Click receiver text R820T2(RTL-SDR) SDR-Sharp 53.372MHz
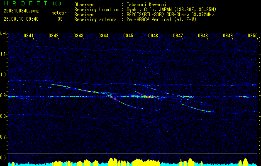The width and height of the screenshot is (261, 166). tap(170, 15)
